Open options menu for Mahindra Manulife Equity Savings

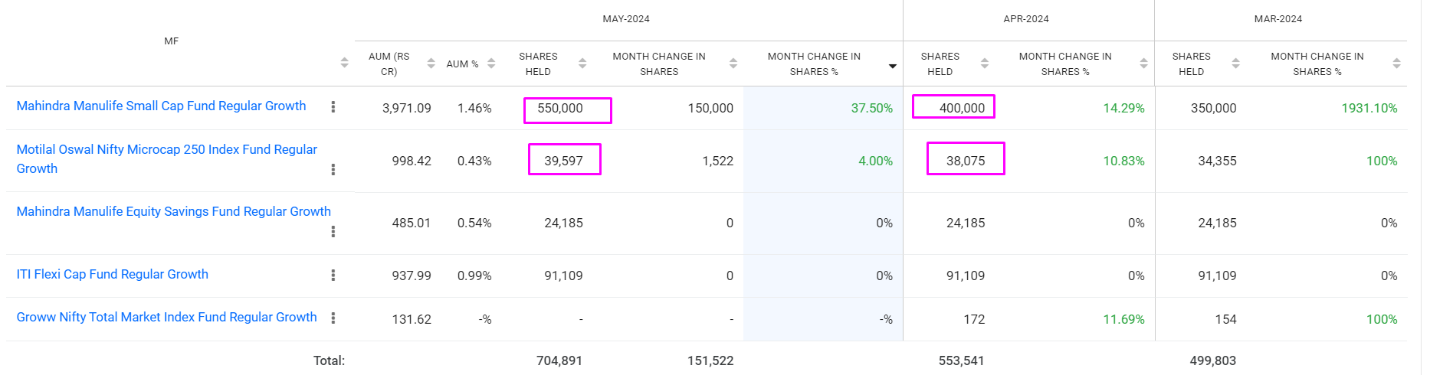(x=333, y=231)
